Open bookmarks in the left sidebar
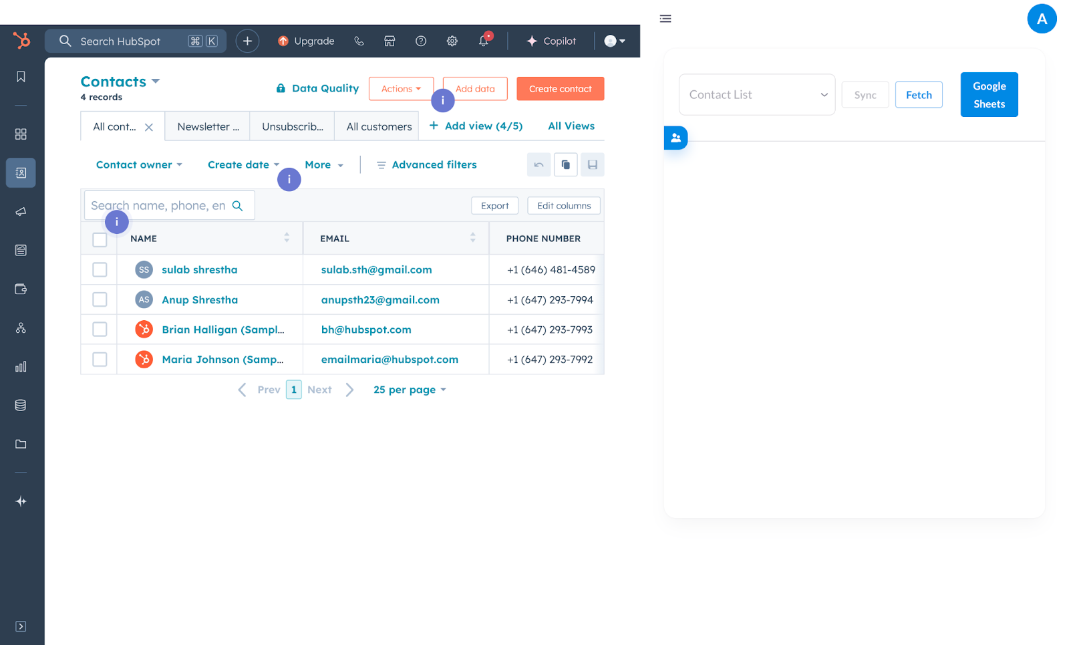Screen dimensions: 1069x645 click(x=21, y=77)
